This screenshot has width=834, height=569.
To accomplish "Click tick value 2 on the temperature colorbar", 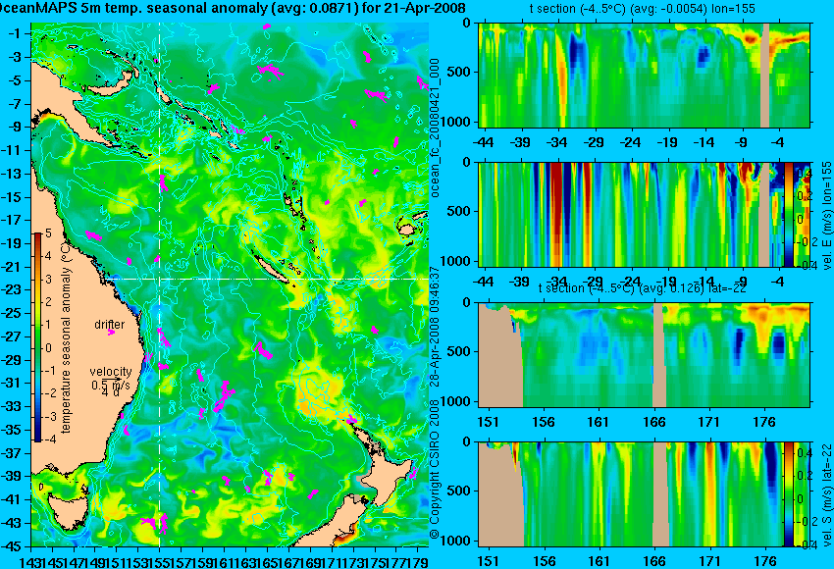I will click(48, 302).
